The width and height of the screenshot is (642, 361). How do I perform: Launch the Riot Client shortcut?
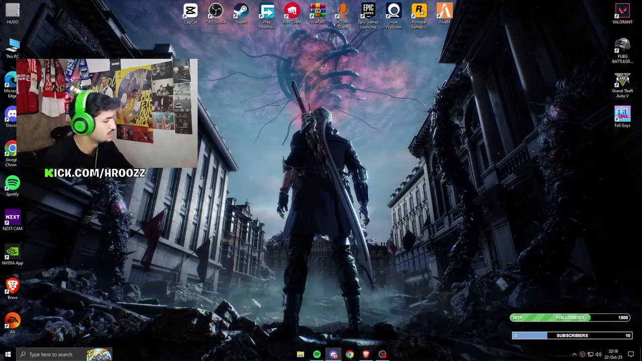(292, 14)
